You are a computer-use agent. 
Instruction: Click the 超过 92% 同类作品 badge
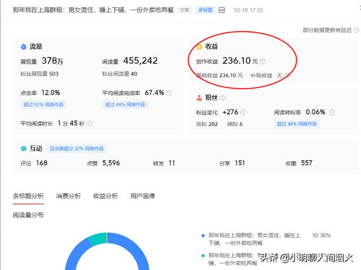pos(43,105)
